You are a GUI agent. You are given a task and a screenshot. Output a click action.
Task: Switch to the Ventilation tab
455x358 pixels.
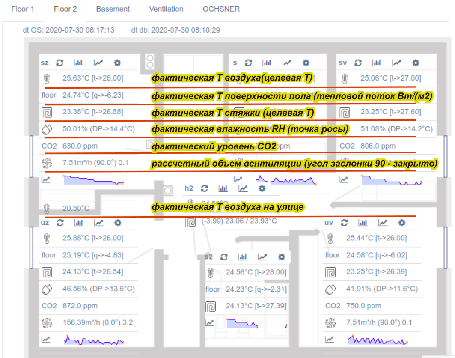[166, 9]
